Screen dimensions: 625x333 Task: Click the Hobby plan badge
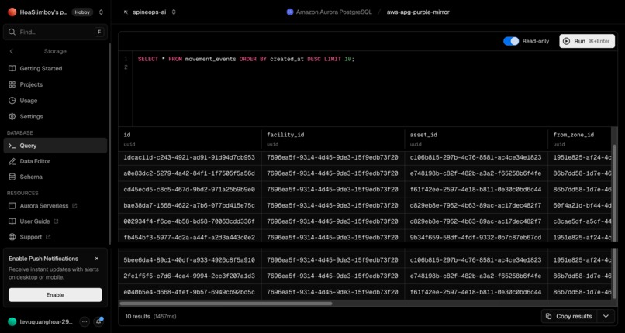coord(82,12)
